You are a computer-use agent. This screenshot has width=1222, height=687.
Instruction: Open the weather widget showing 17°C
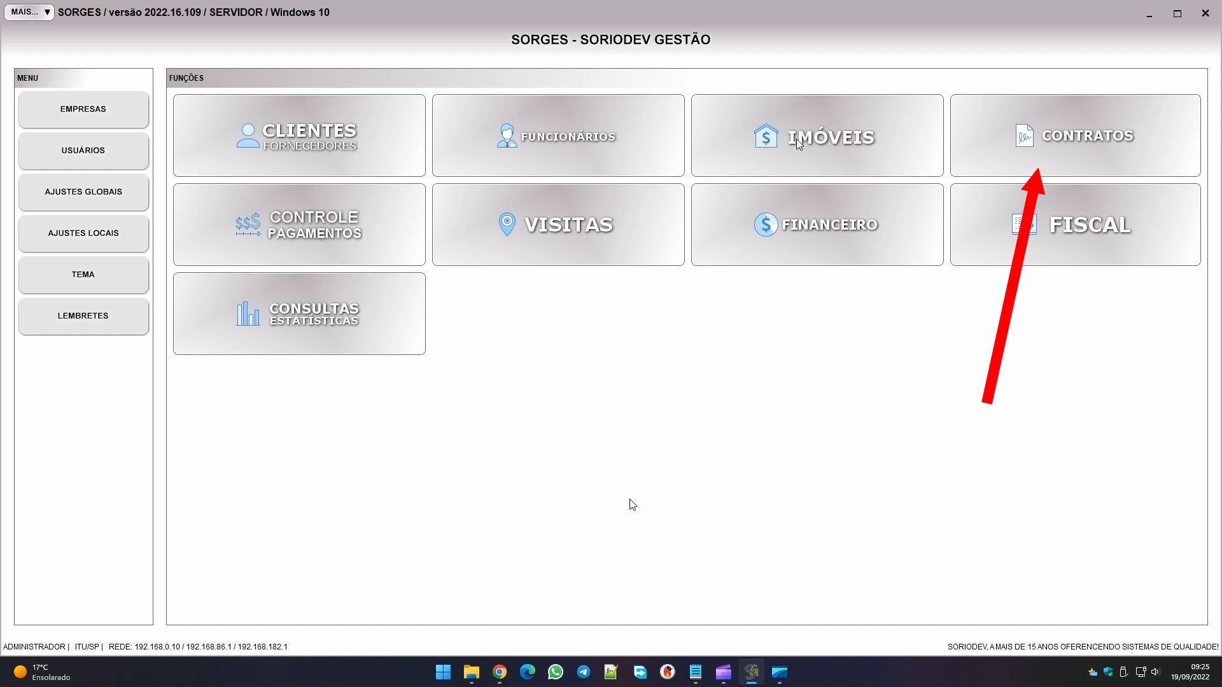pyautogui.click(x=42, y=672)
